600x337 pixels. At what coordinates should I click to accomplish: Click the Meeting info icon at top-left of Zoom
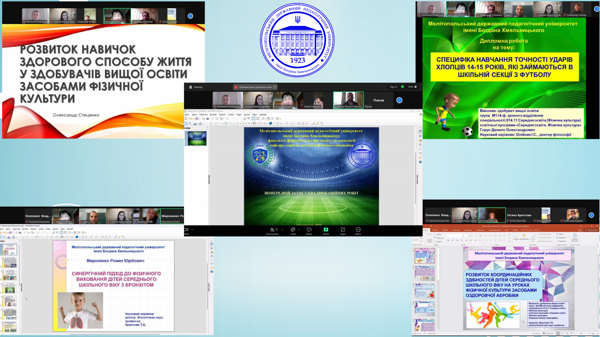tap(191, 87)
